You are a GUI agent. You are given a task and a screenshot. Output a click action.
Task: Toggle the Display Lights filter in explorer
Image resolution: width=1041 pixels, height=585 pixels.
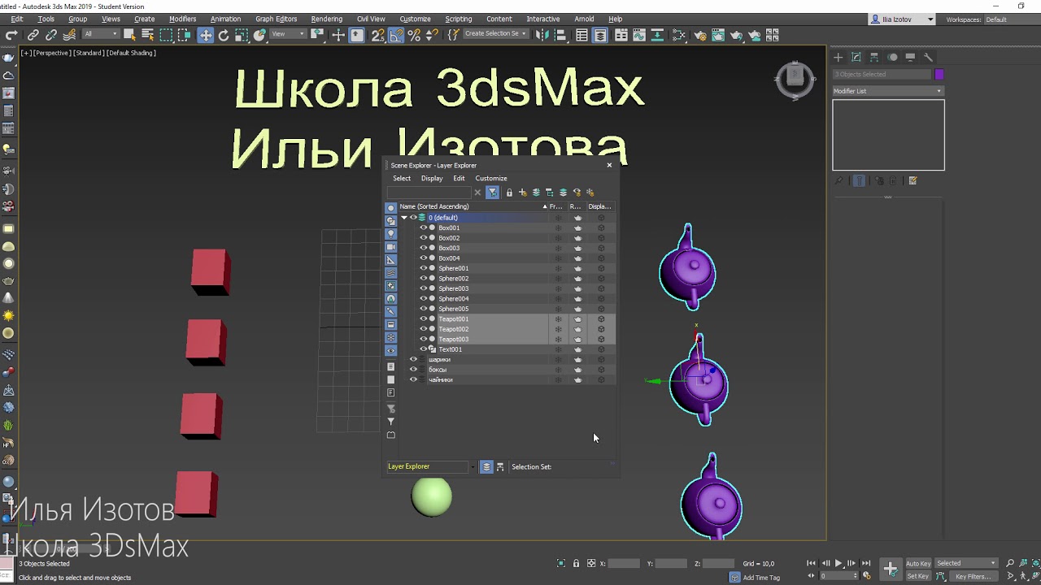pos(390,234)
